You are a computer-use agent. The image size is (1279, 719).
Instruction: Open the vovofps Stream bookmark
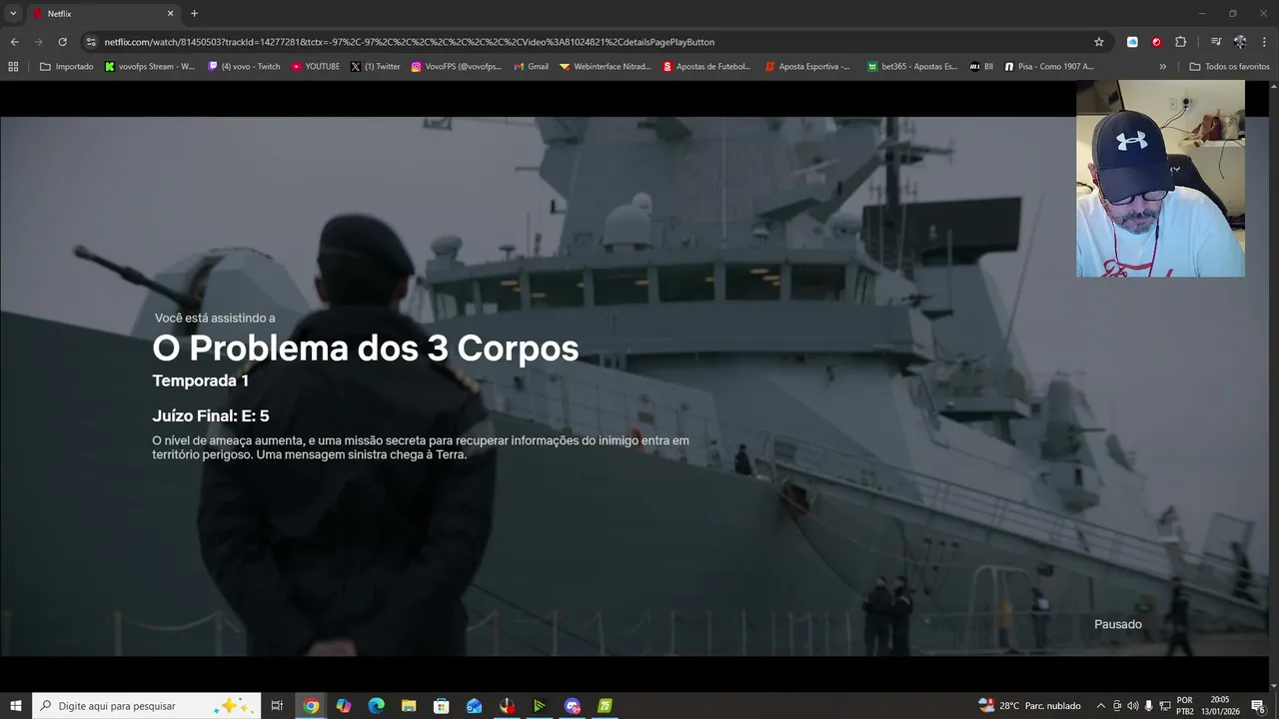coord(150,67)
